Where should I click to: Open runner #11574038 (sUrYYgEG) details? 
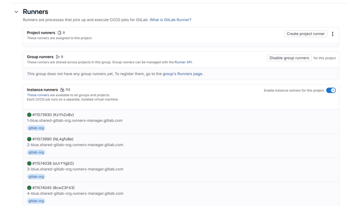point(53,163)
